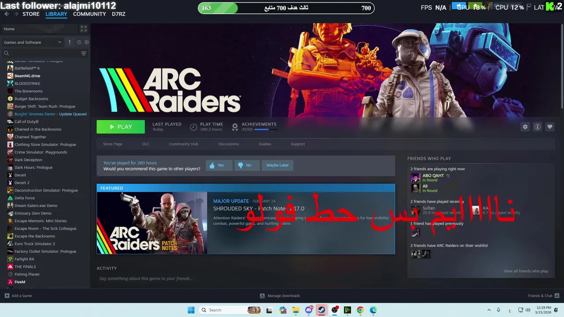Open the Support tab
Image resolution: width=564 pixels, height=317 pixels.
click(x=298, y=144)
